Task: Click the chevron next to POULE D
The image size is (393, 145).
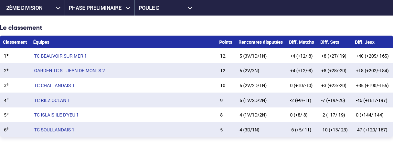Action: coord(190,8)
